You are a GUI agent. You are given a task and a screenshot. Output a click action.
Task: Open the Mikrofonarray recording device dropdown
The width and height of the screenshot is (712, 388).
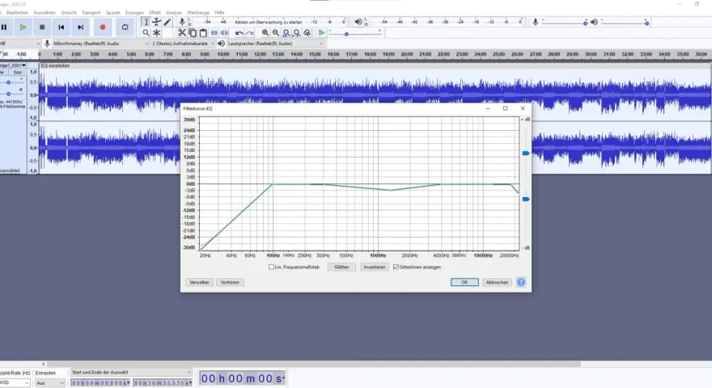tap(101, 44)
